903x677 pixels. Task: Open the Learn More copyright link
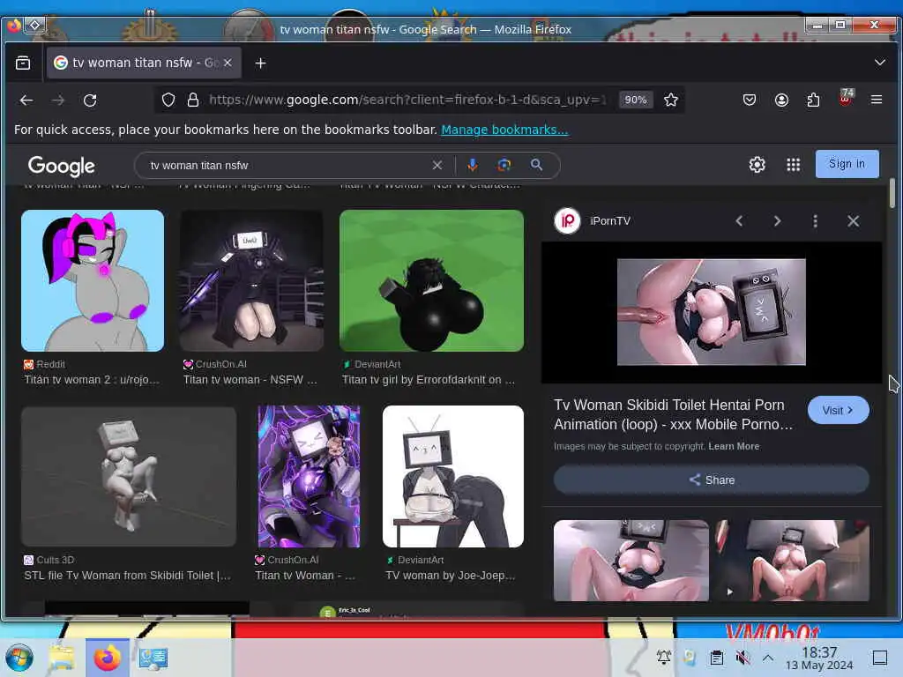[734, 446]
